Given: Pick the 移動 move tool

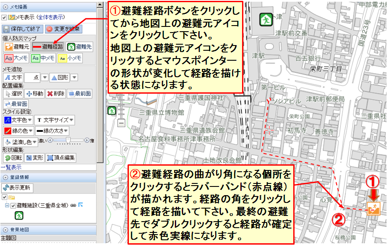Looking at the screenshot, I should (34, 94).
